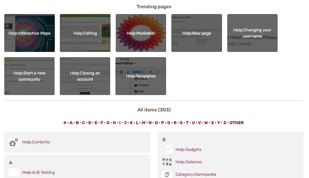Viewport: 309px width, 178px height.
Task: Jump to letter E in index
Action: click(96, 123)
